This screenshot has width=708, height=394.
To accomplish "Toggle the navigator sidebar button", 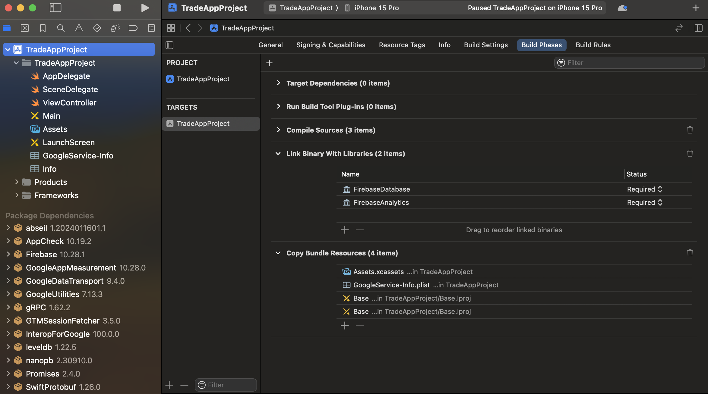I will (x=55, y=8).
